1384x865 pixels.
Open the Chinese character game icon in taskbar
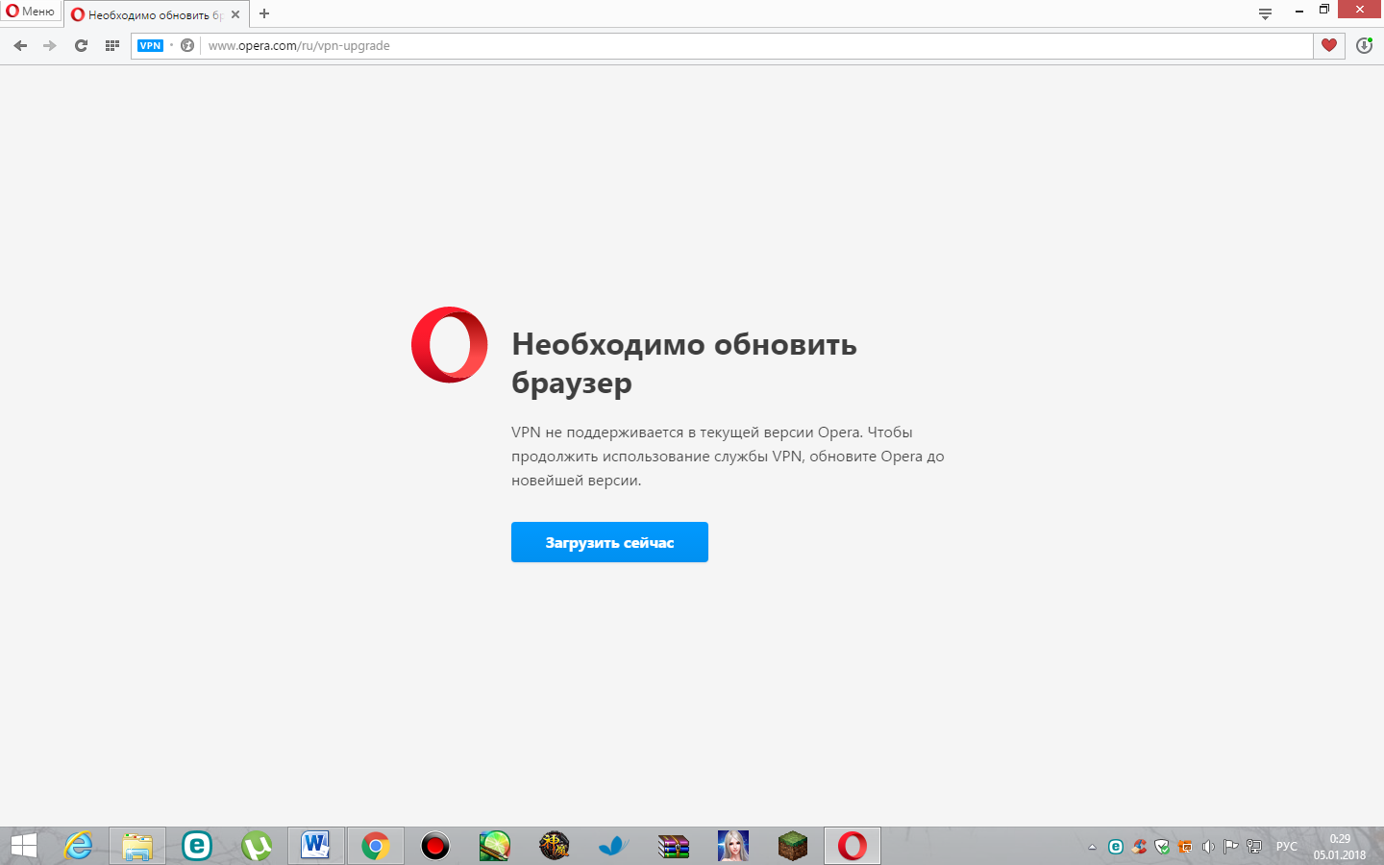pos(555,846)
